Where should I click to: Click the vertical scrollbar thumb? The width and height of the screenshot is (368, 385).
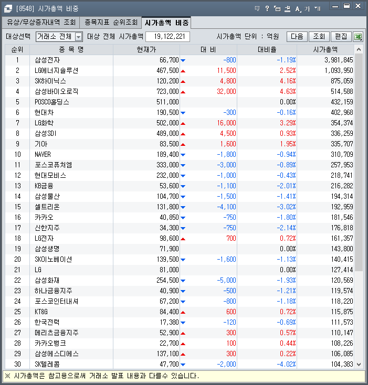coord(359,163)
